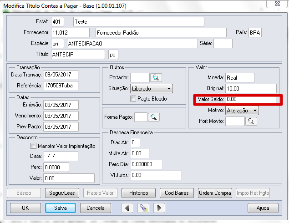289x223 pixels.
Task: Focus the empty Série field
Action: [223, 44]
